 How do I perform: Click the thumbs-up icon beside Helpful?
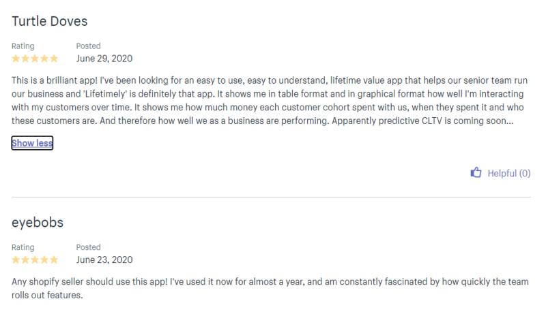pos(476,172)
